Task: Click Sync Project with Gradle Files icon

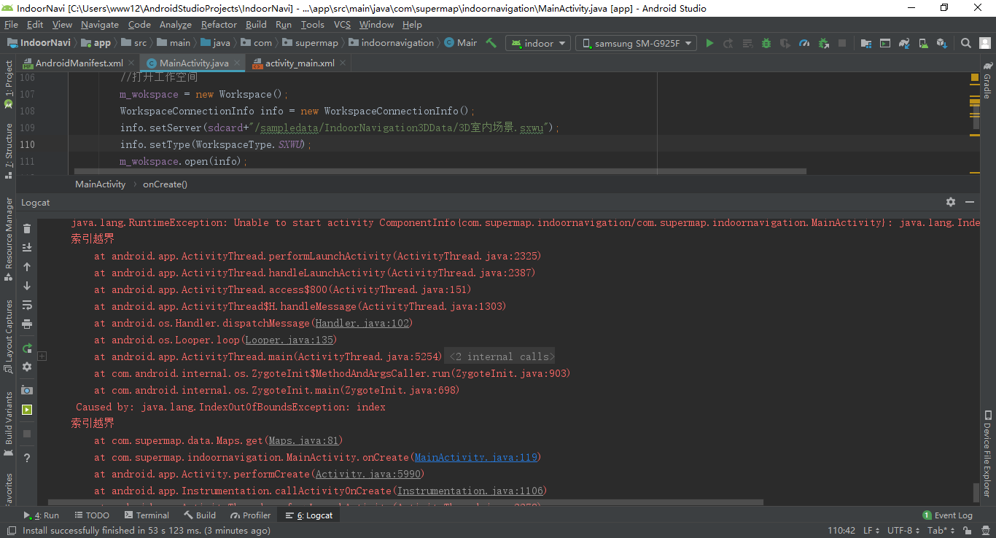Action: 904,43
